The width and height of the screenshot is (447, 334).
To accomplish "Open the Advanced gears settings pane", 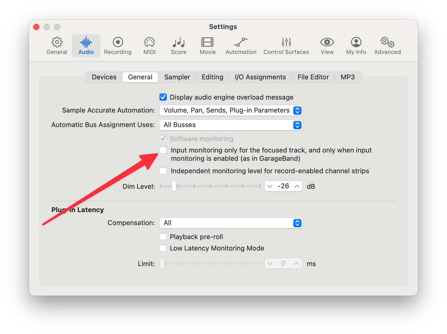I will [387, 46].
